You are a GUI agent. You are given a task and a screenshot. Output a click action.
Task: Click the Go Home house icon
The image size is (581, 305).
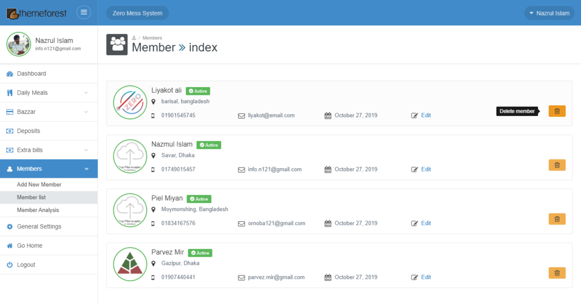pos(10,246)
